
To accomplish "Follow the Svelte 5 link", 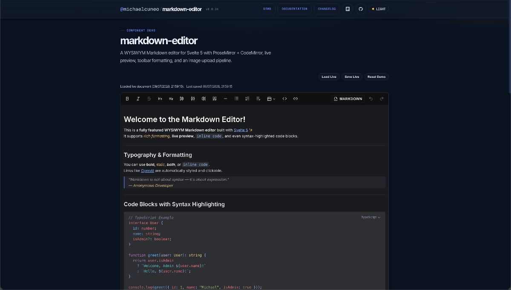I will (241, 130).
